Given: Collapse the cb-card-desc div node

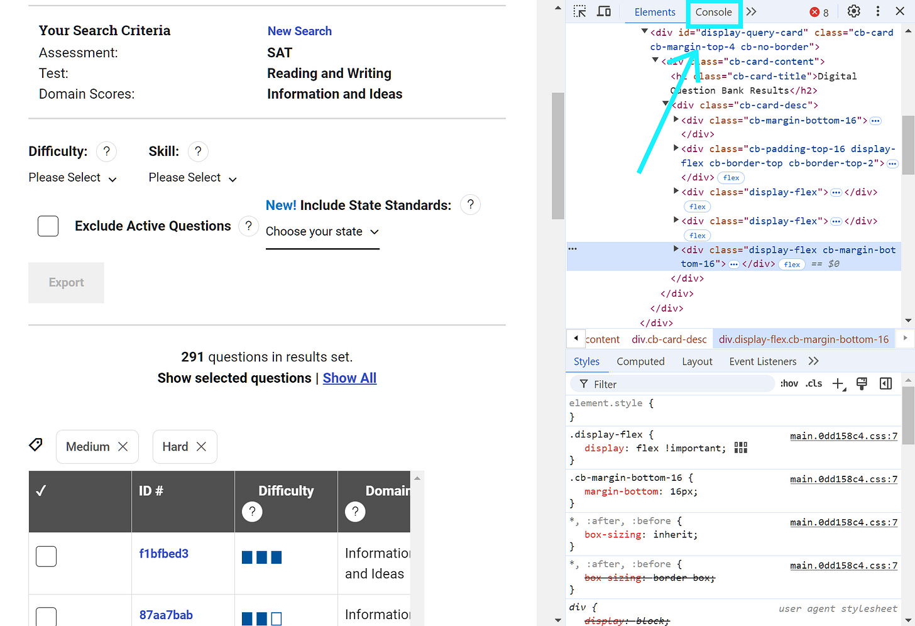Looking at the screenshot, I should (666, 104).
